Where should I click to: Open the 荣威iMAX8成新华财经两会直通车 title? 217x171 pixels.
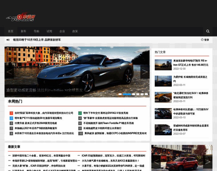point(191,128)
